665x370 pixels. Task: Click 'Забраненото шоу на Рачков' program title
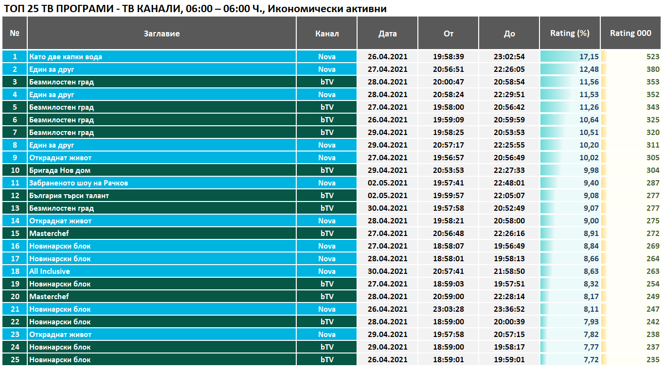(x=78, y=183)
